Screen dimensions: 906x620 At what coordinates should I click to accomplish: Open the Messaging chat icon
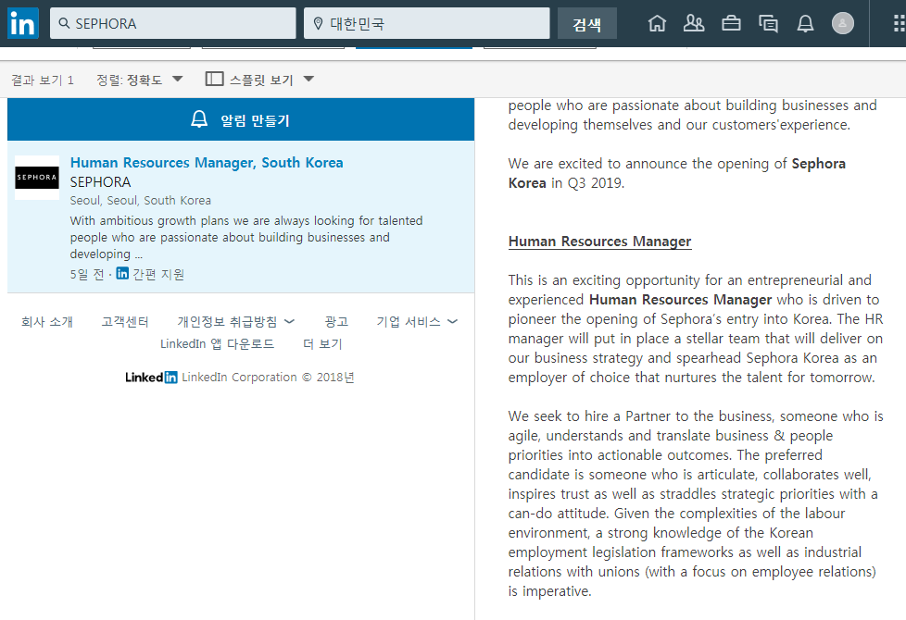[x=768, y=24]
